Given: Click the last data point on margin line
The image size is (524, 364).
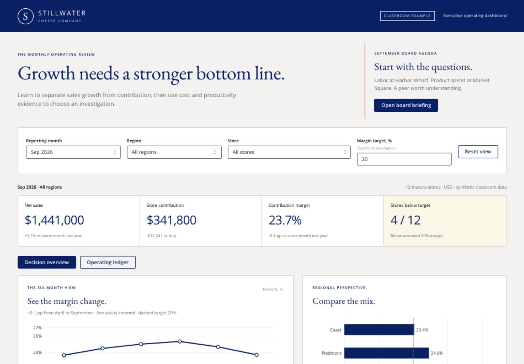Looking at the screenshot, I should (257, 355).
